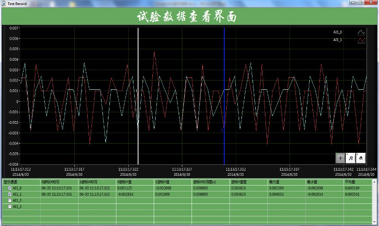The image size is (379, 226).
Task: Select the hand panning tool
Action: click(x=361, y=158)
